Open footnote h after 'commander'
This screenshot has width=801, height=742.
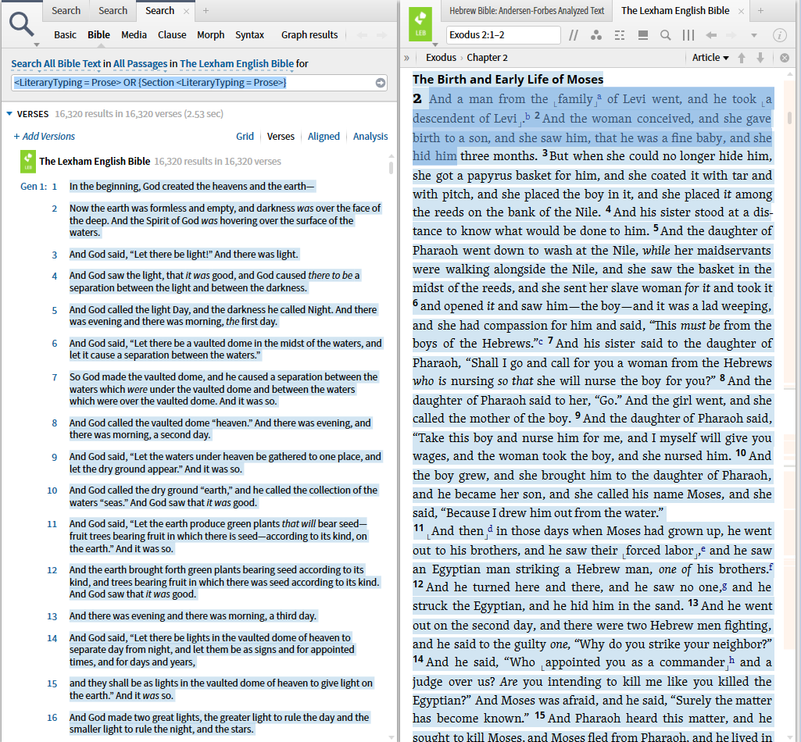coord(731,659)
